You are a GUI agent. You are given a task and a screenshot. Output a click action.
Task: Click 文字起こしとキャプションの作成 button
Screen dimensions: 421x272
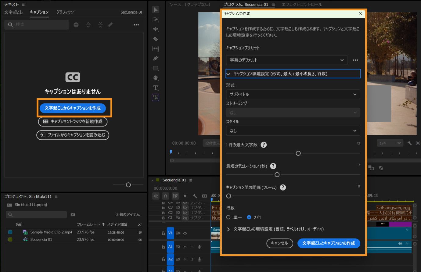click(329, 243)
